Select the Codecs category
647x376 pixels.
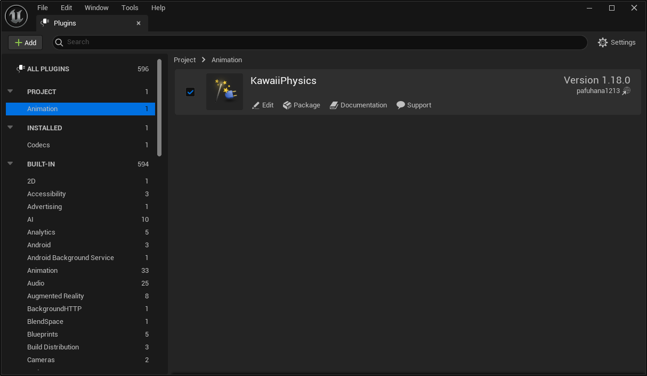tap(80, 145)
